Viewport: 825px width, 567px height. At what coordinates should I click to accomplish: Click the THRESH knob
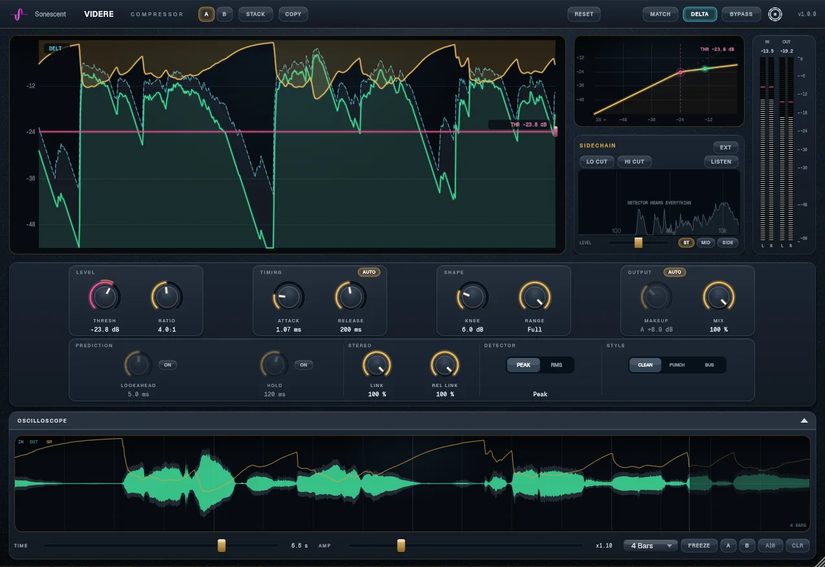pos(104,296)
